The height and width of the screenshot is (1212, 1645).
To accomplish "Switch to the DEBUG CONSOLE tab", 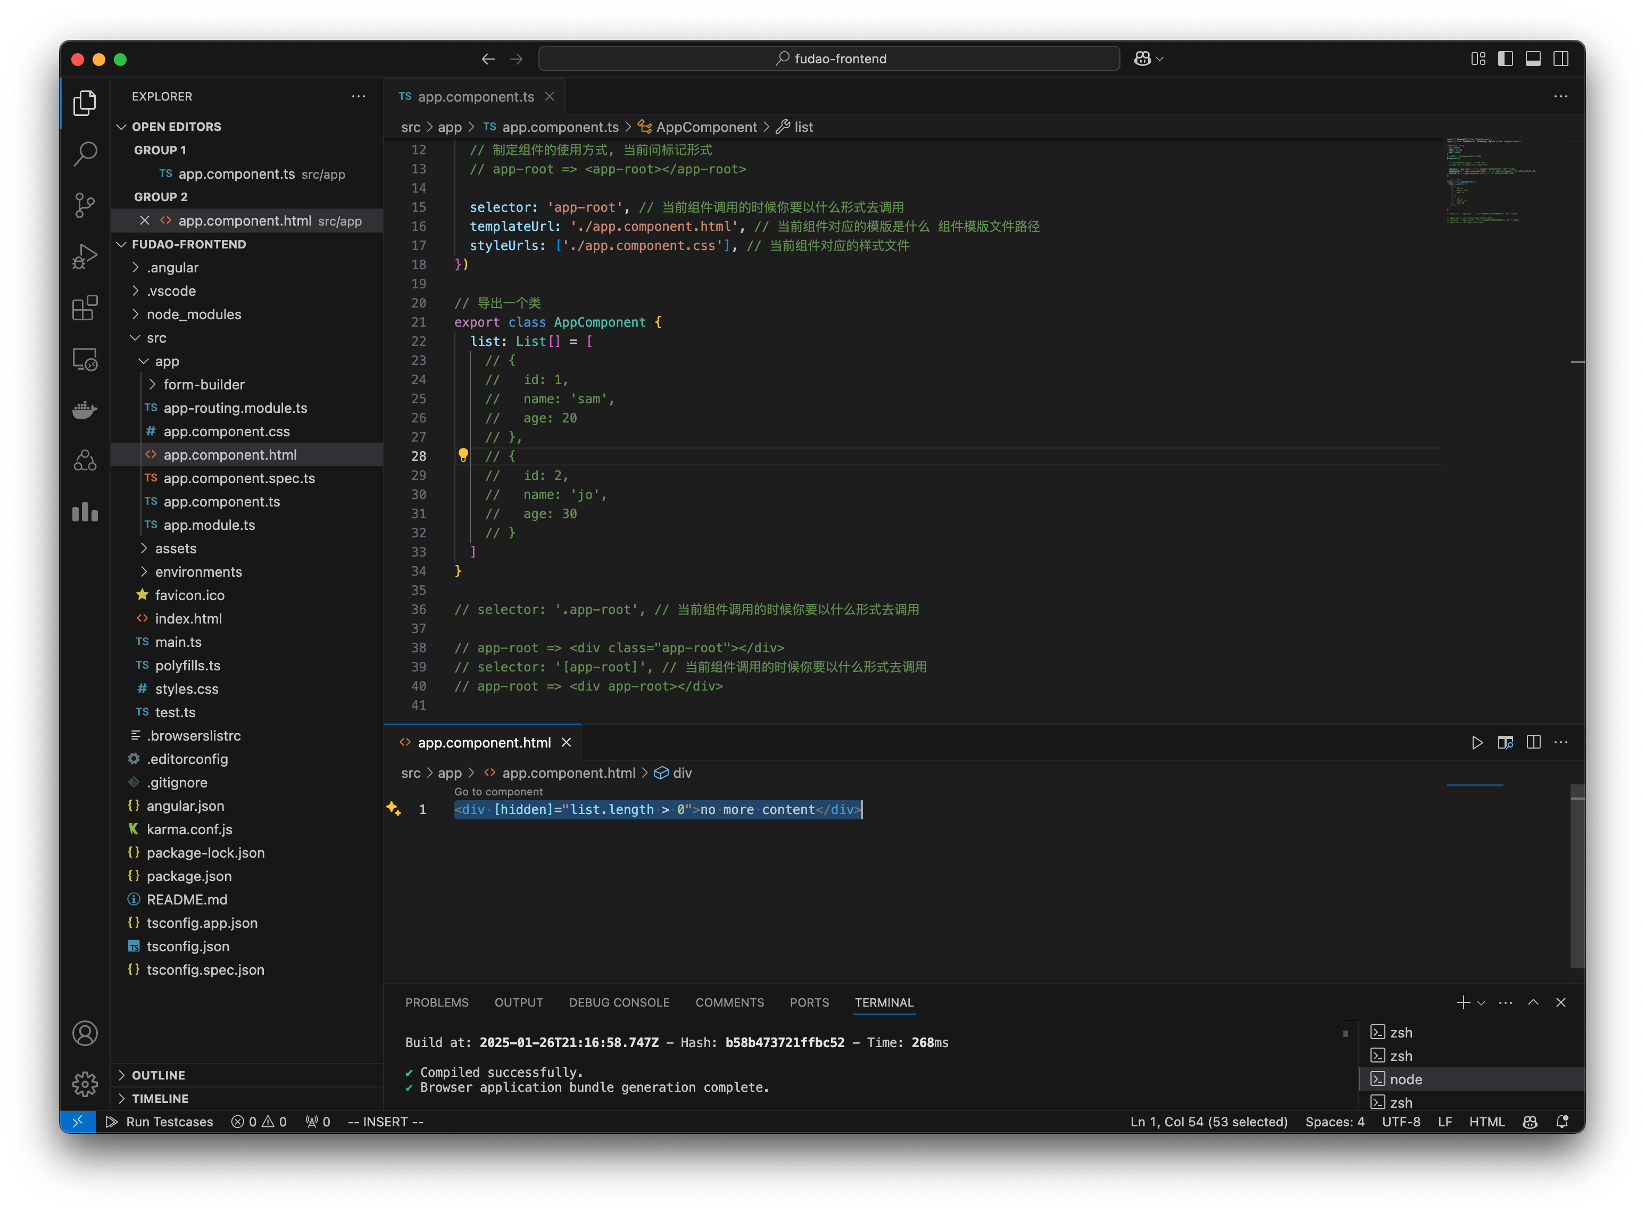I will tap(619, 1002).
